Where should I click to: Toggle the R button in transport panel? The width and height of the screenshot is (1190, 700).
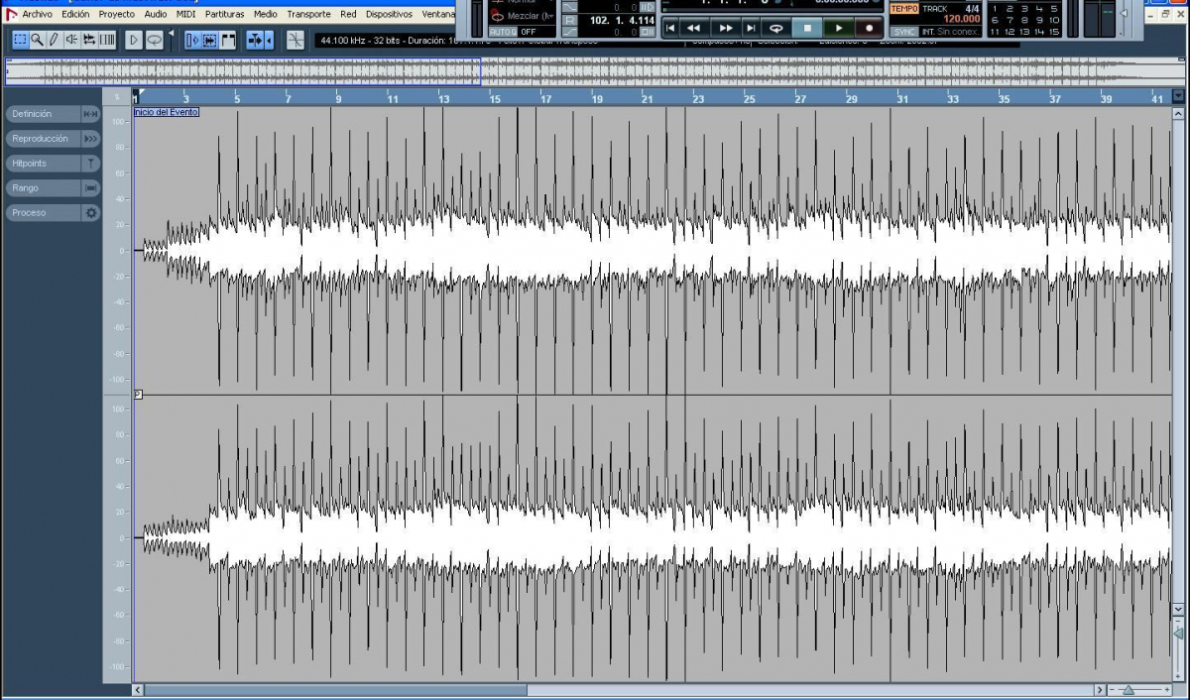pyautogui.click(x=569, y=20)
